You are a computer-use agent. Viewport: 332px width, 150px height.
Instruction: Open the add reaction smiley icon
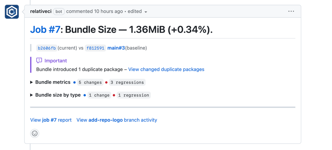(x=35, y=133)
